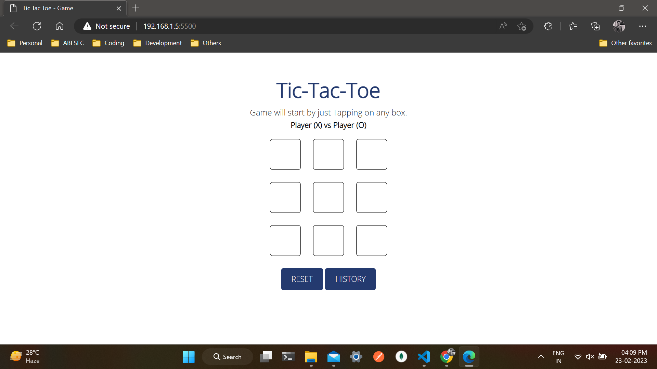
Task: Open Visual Studio Code from taskbar
Action: pyautogui.click(x=424, y=357)
